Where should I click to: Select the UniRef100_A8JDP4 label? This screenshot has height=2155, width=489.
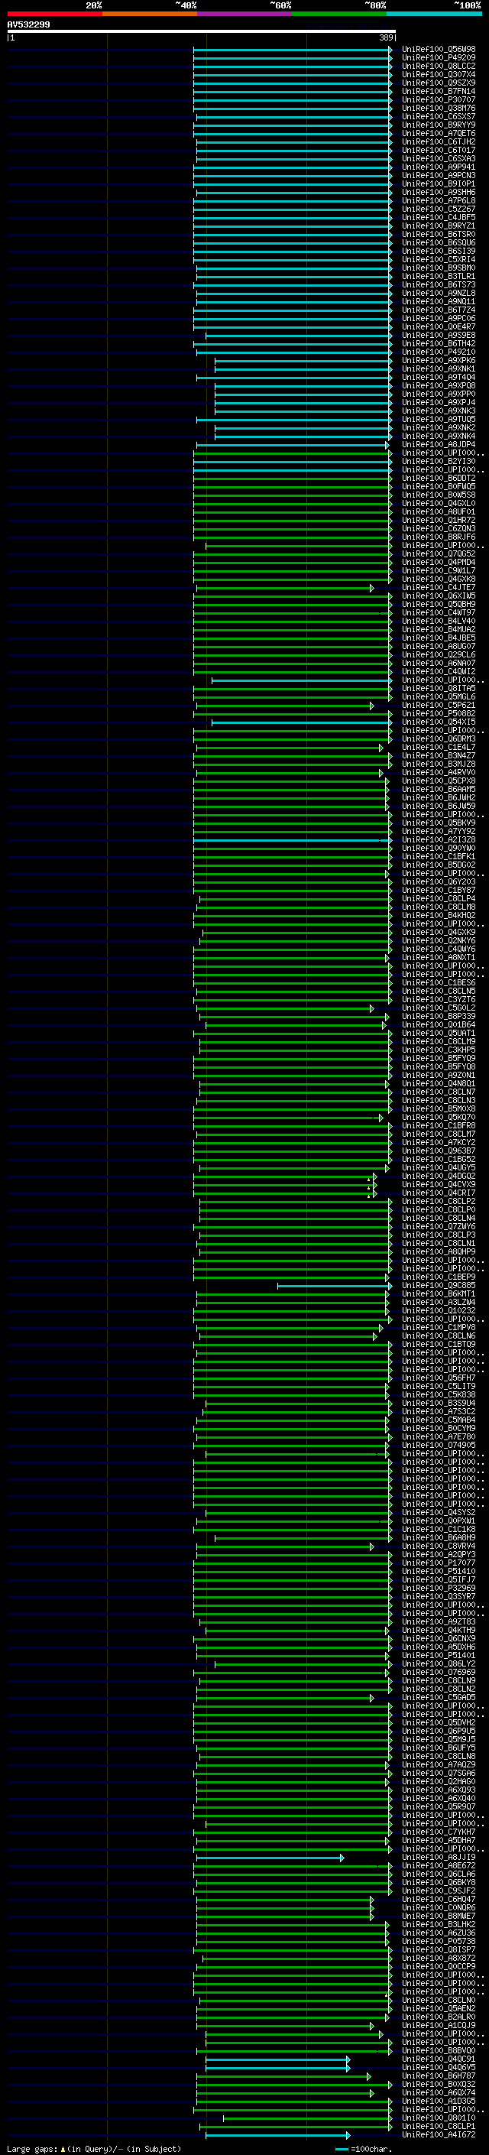coord(439,445)
